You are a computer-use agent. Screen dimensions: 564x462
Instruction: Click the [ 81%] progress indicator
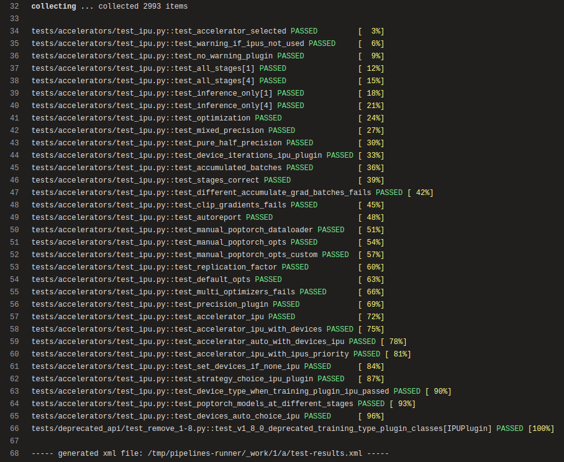(x=398, y=354)
